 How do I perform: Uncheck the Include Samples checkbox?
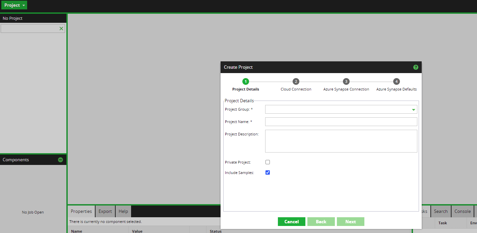(267, 173)
